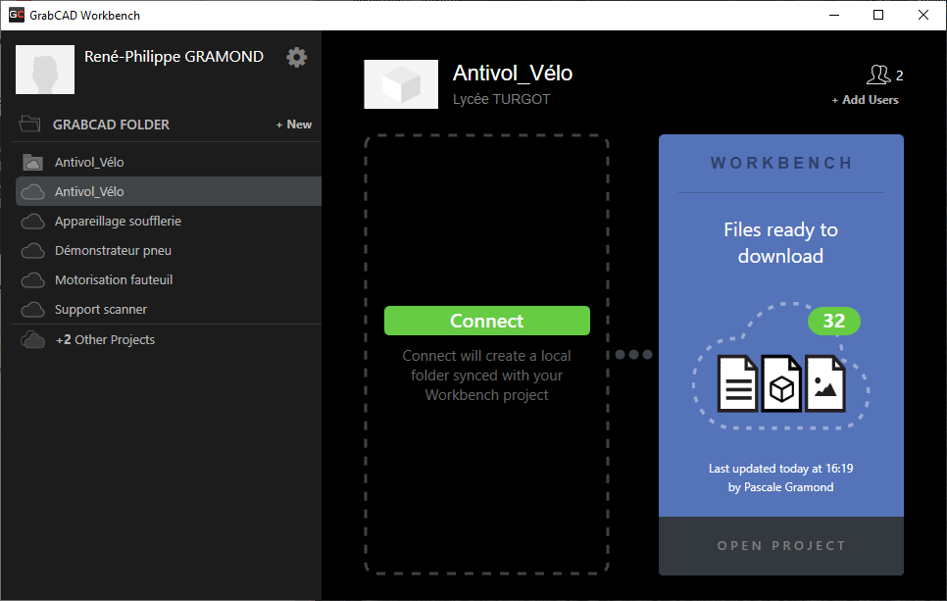The height and width of the screenshot is (601, 947).
Task: Open the Support scanner project
Action: click(x=101, y=309)
